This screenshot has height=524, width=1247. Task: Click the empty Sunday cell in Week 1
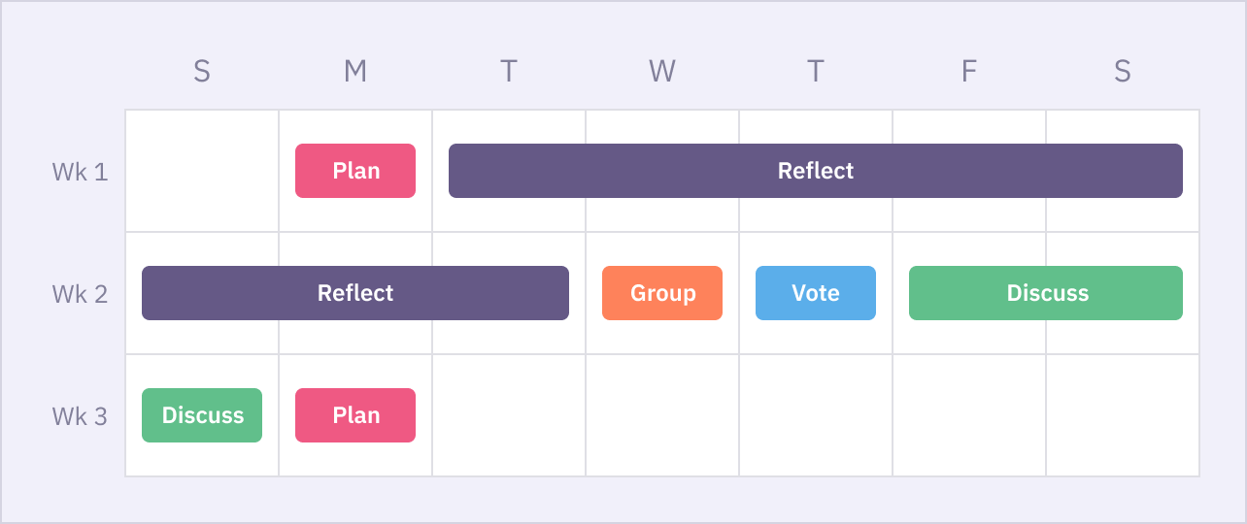[x=202, y=171]
